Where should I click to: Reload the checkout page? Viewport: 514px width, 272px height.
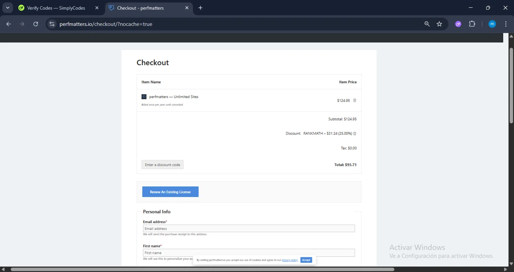click(36, 24)
